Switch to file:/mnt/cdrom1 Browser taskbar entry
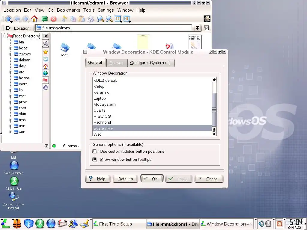This screenshot has width=307, height=230. [x=173, y=224]
